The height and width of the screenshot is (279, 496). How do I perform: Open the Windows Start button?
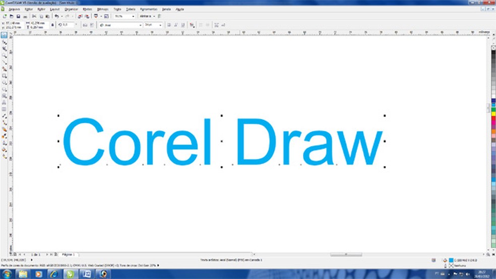pyautogui.click(x=7, y=274)
